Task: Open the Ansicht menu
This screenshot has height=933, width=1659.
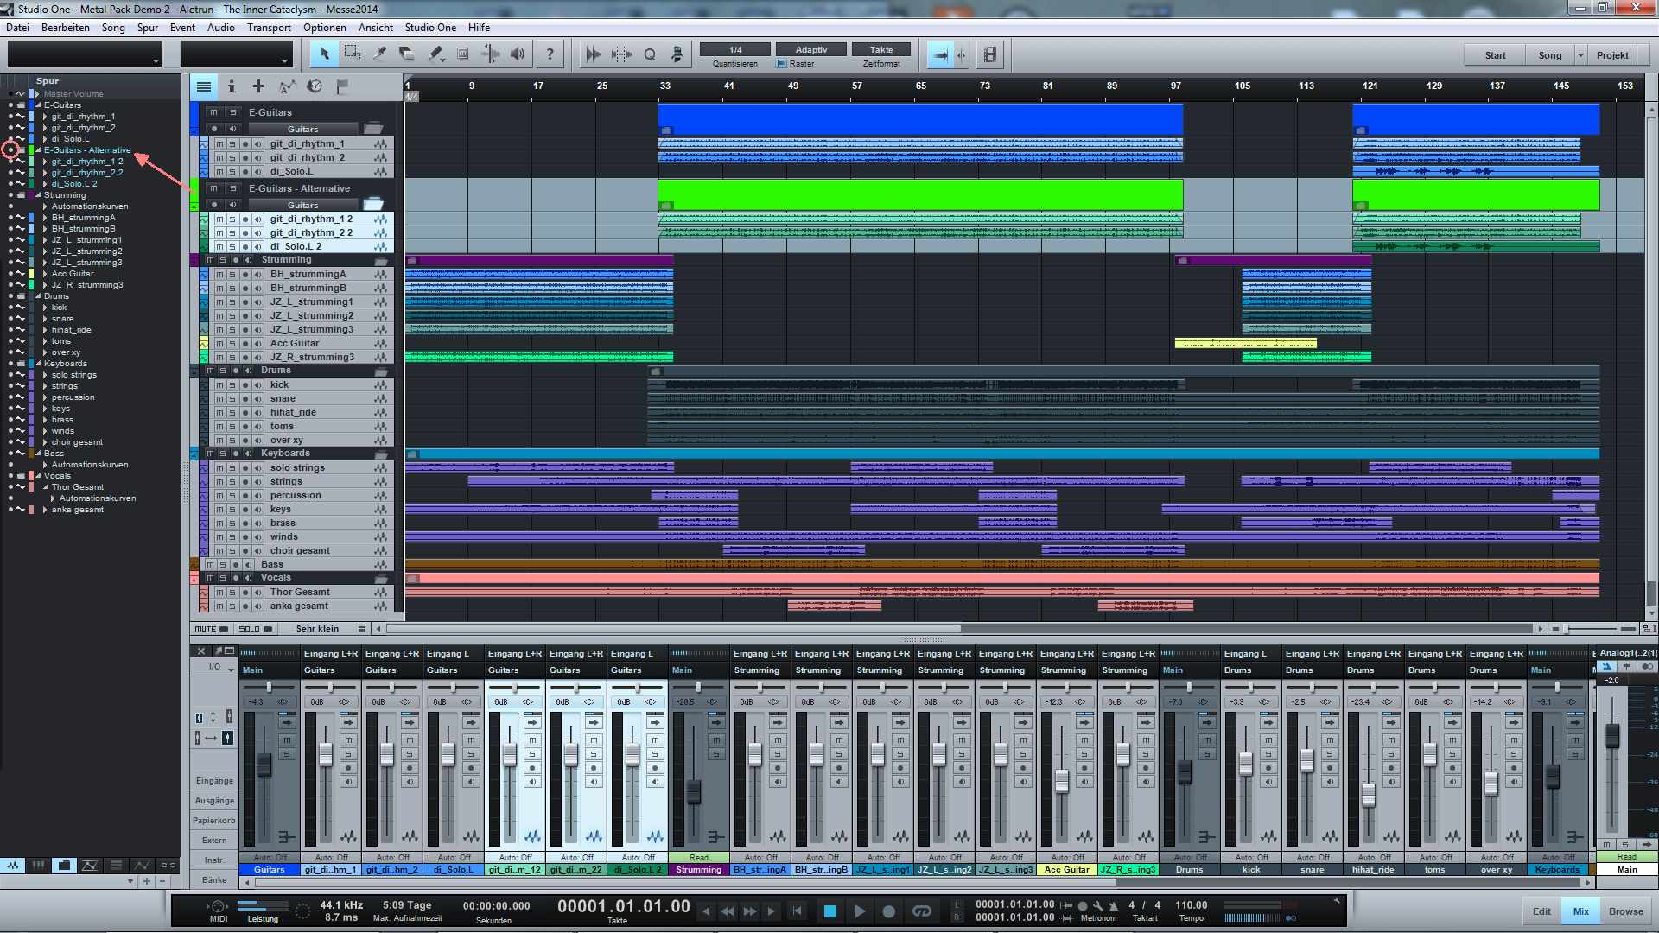Action: 376,28
